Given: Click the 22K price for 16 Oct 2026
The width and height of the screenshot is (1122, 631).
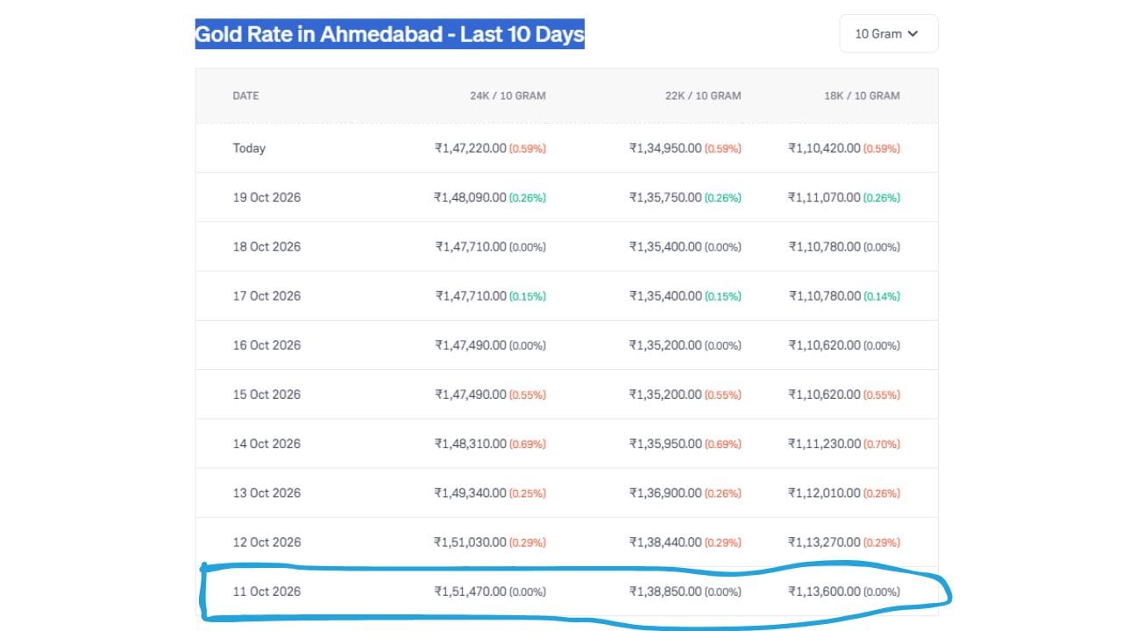Looking at the screenshot, I should 665,344.
